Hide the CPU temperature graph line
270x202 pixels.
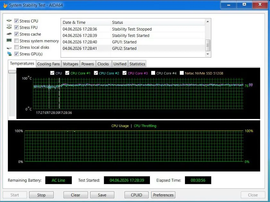pyautogui.click(x=52, y=73)
